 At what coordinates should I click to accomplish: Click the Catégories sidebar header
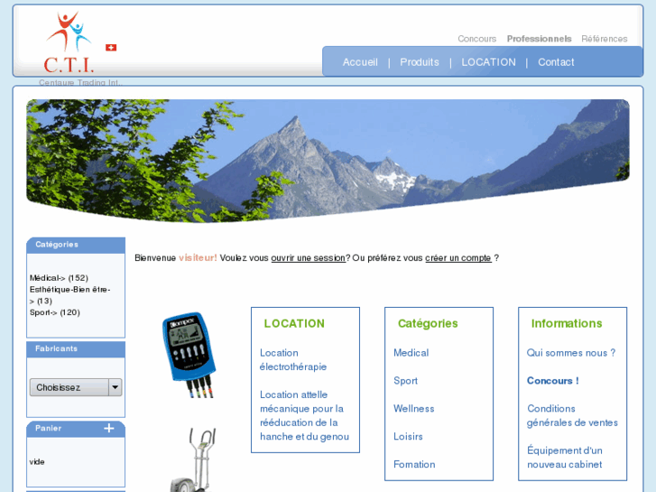click(76, 245)
